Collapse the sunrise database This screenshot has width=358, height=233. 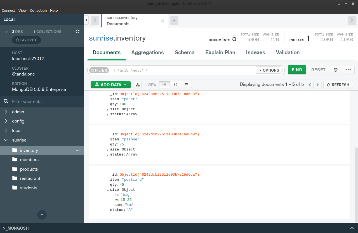click(x=6, y=140)
